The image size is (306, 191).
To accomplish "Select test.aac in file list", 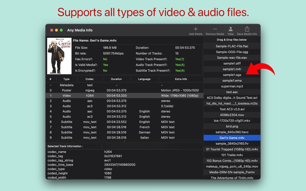I will pos(232,92).
